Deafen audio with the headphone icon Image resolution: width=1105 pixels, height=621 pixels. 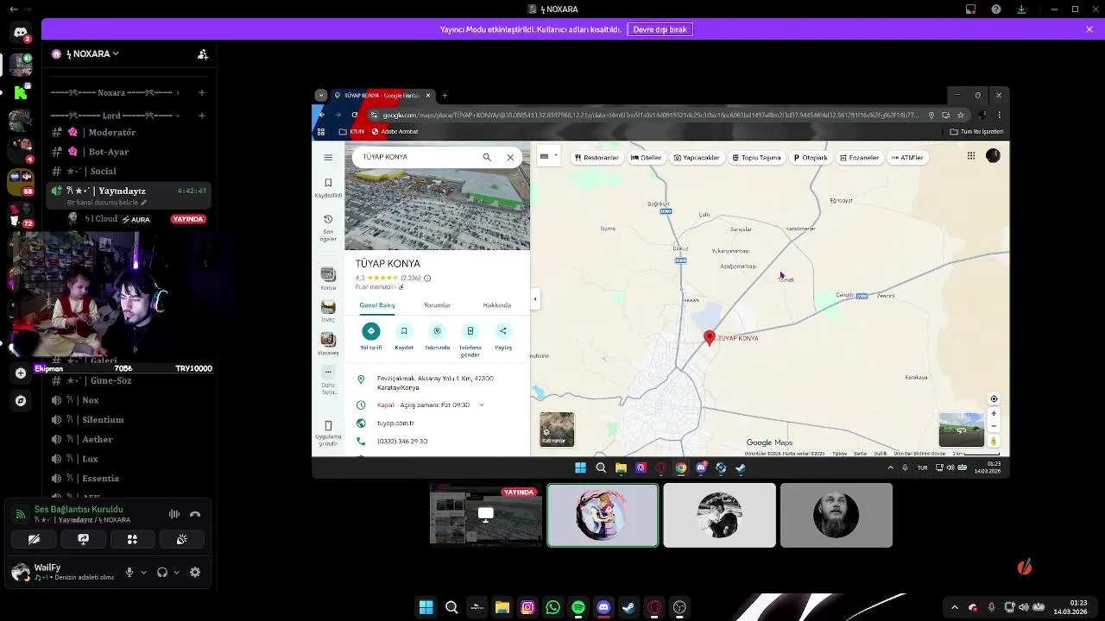(162, 572)
